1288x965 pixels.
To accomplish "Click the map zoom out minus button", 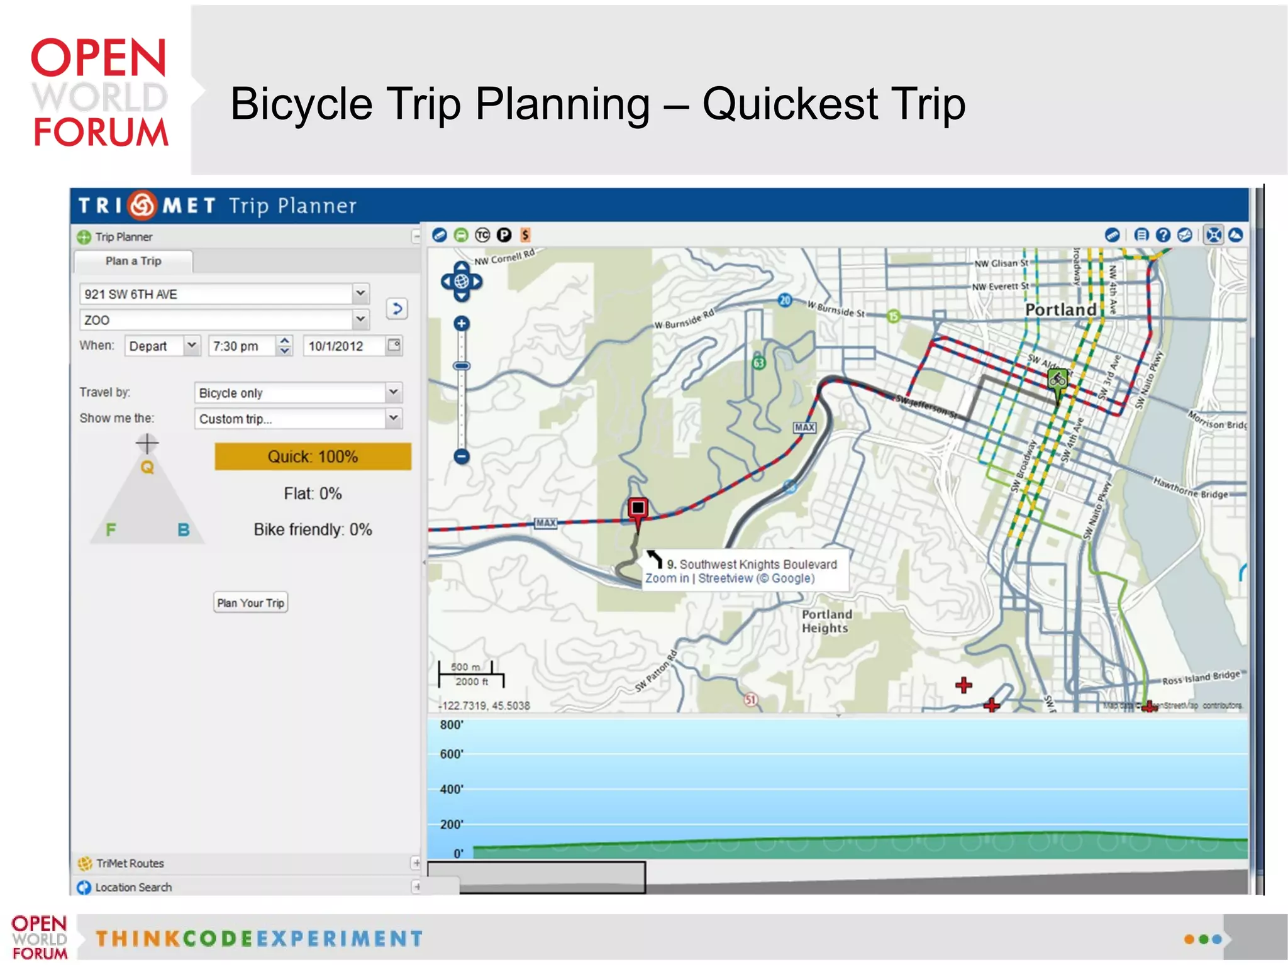I will [462, 456].
